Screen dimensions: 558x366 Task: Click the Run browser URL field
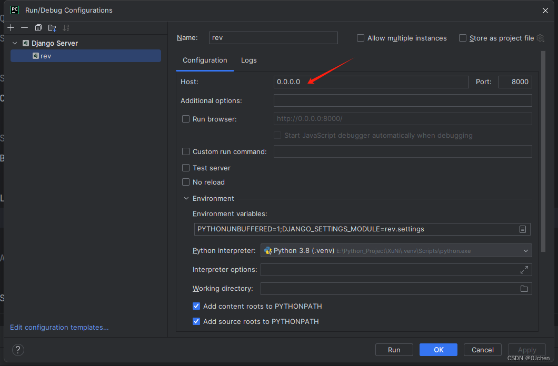pyautogui.click(x=403, y=119)
